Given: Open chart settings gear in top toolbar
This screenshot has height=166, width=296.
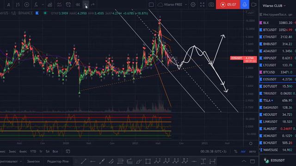Looking at the screenshot, I should (x=193, y=5).
